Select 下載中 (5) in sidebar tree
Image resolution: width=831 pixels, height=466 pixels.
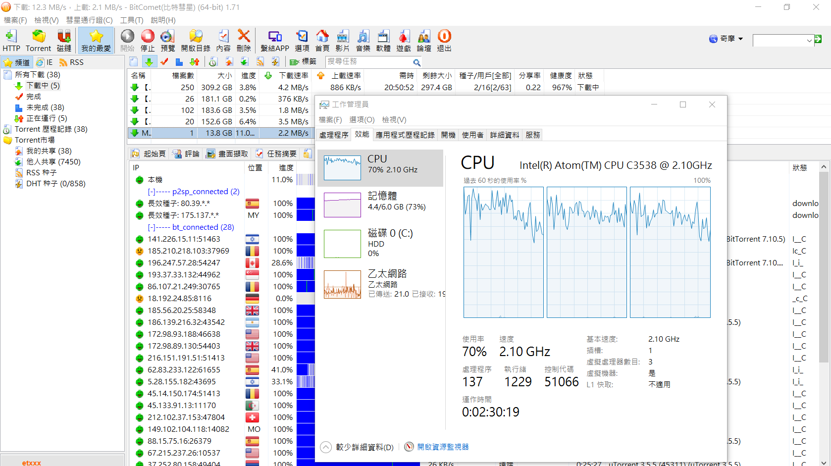(x=43, y=86)
